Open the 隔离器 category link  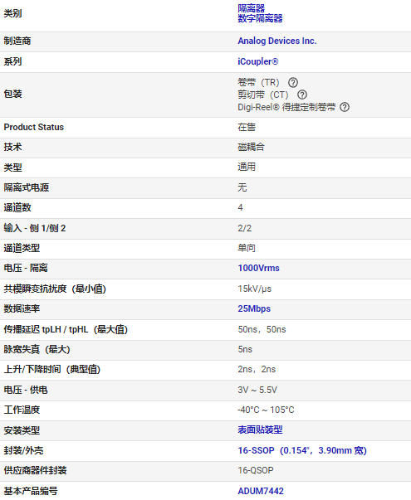pyautogui.click(x=251, y=8)
